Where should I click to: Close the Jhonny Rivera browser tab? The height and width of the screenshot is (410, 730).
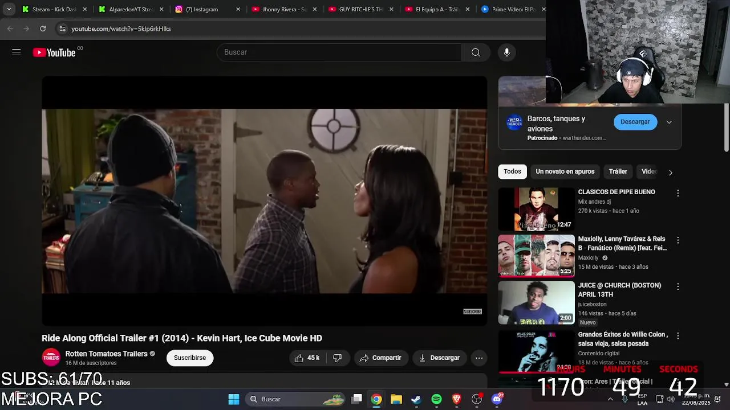tap(314, 9)
